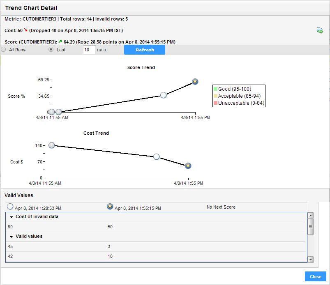Click the Refresh button
Viewport: 330px width, 285px height.
[145, 50]
